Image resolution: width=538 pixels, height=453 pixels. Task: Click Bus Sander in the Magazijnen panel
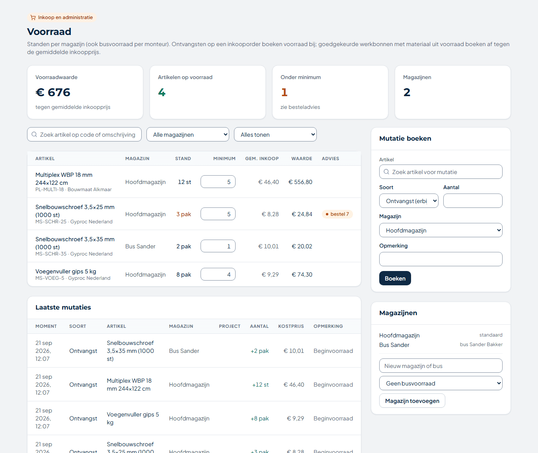[x=394, y=345]
